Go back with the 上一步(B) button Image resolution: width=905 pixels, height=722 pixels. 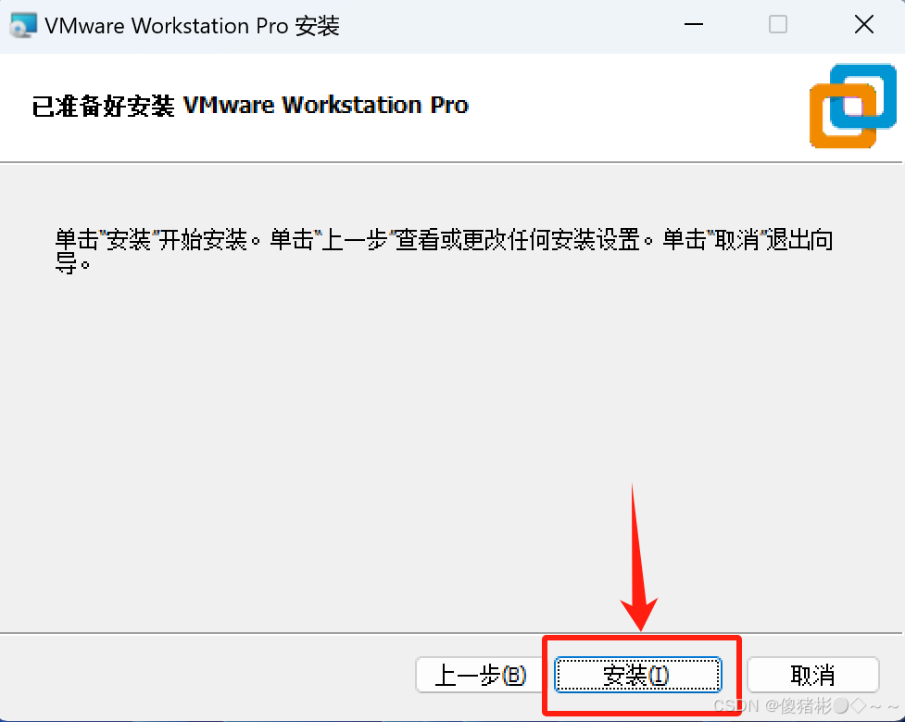(480, 675)
